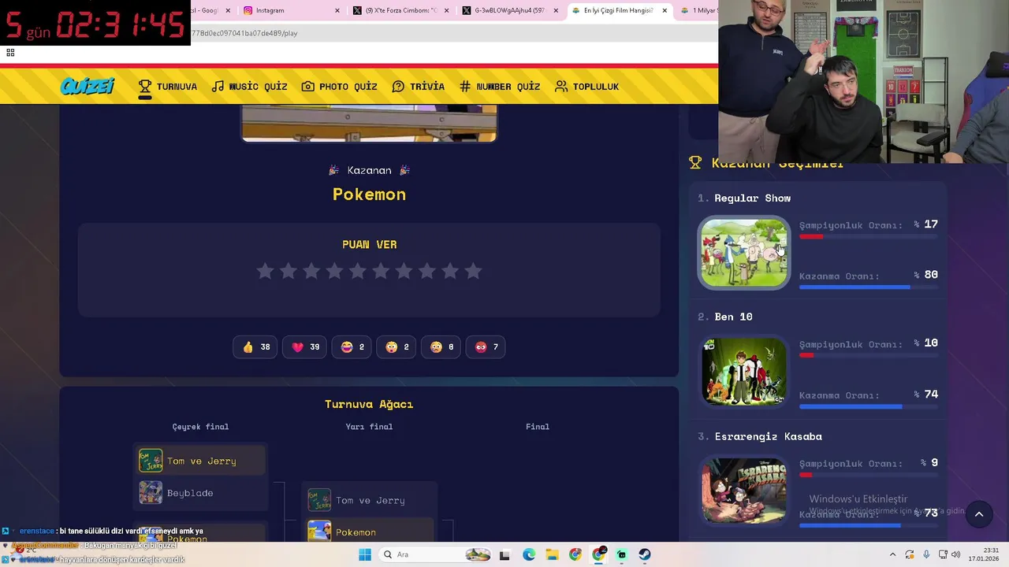The width and height of the screenshot is (1009, 567).
Task: Select Pokemon in Yarı final bracket
Action: 369,532
